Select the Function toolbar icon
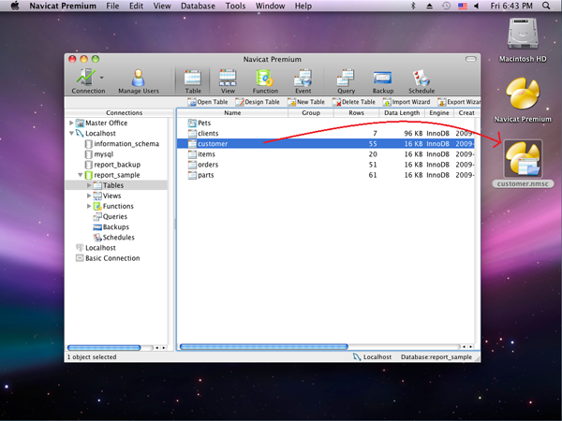 (265, 80)
